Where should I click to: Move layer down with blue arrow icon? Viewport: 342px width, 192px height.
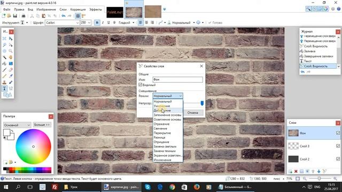318,171
